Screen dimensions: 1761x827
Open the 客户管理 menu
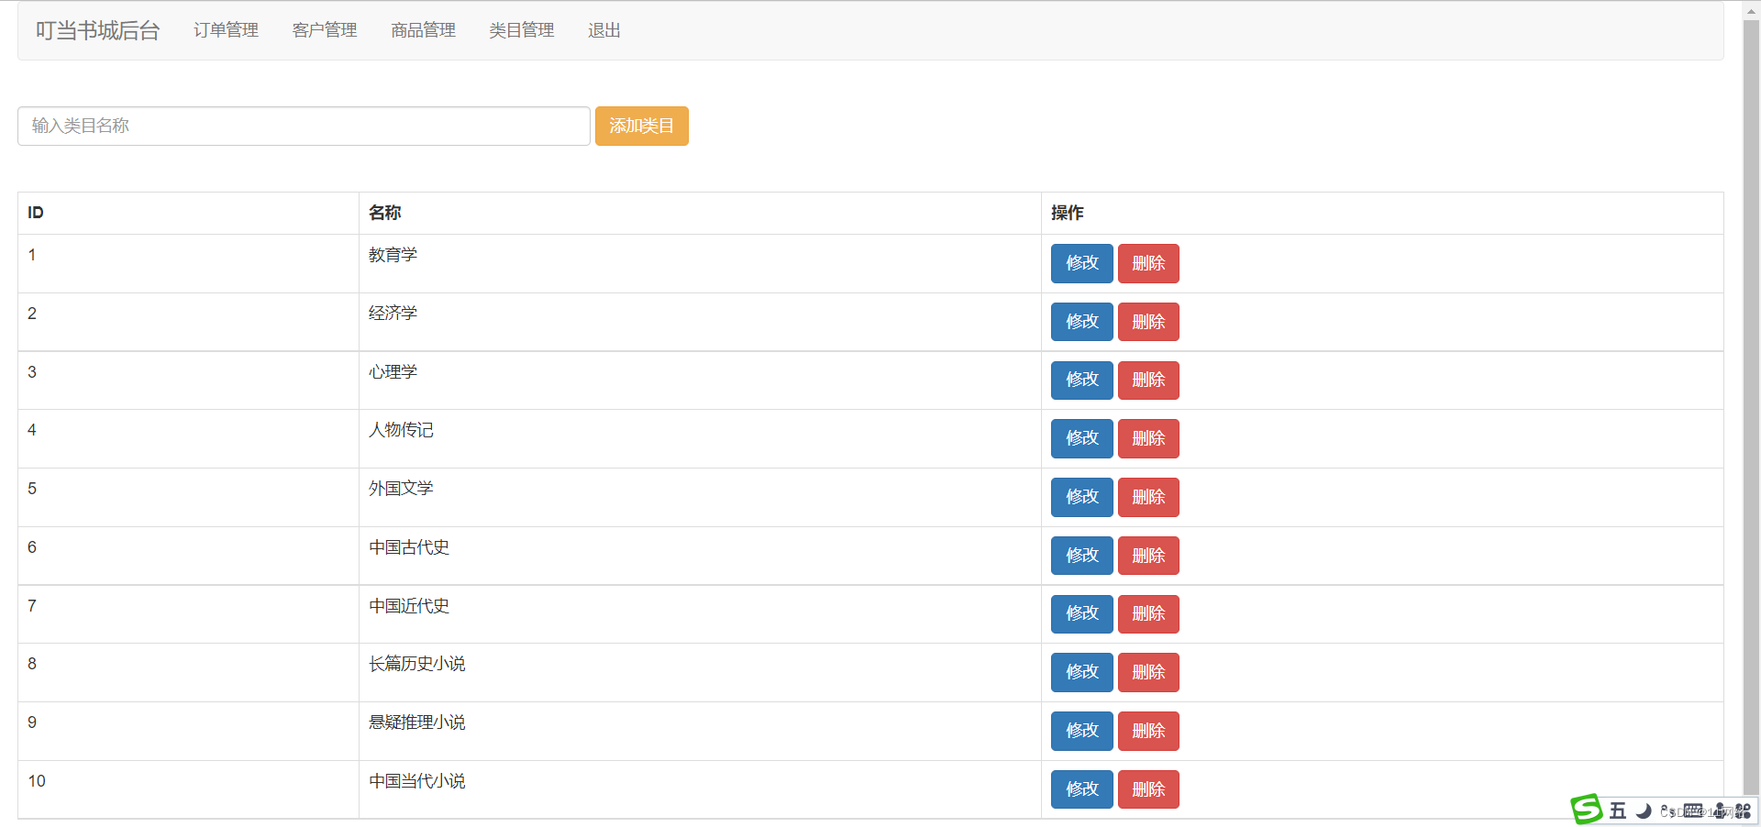[x=325, y=30]
